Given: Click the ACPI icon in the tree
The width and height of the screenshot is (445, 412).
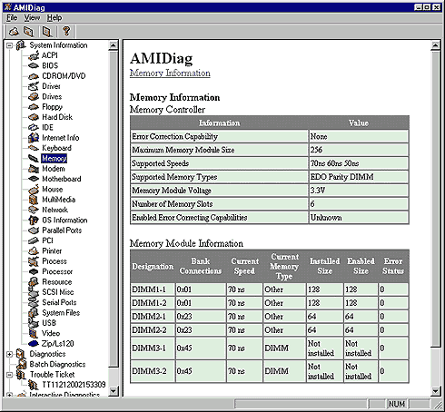Looking at the screenshot, I should coord(34,55).
